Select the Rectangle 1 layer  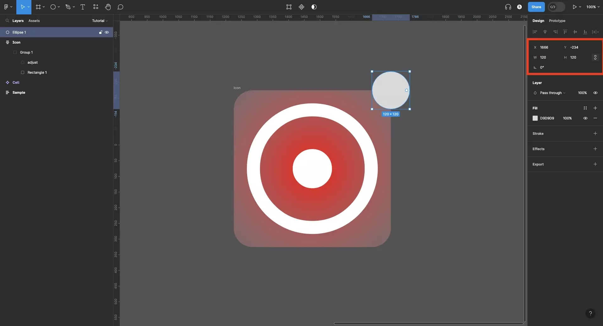pyautogui.click(x=57, y=72)
